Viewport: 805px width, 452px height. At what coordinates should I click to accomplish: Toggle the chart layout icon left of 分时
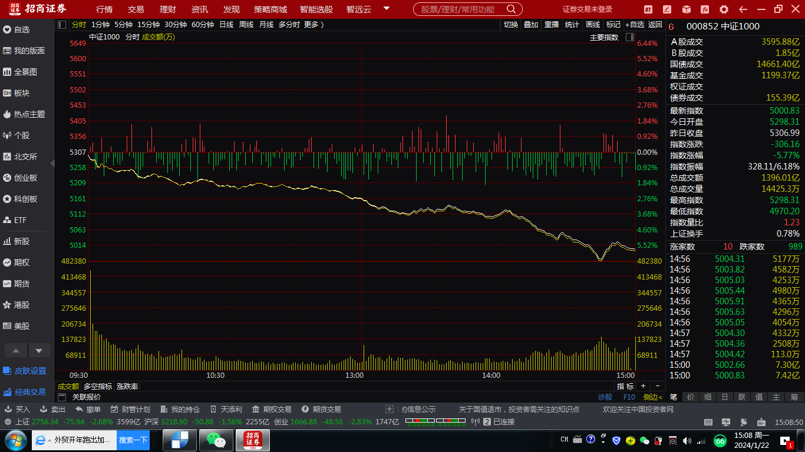pyautogui.click(x=62, y=25)
